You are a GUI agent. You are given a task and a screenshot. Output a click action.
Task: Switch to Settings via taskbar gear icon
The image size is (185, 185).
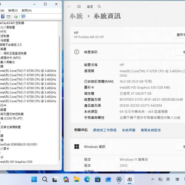119,179
